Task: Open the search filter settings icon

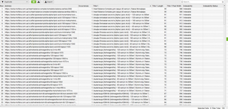Action: 223,2
